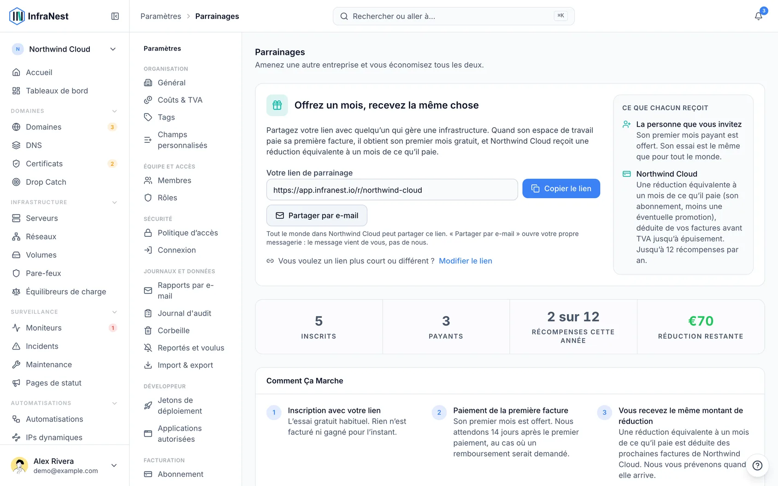Click the Équilibreurs de charge scale icon
The image size is (778, 486).
(x=16, y=292)
